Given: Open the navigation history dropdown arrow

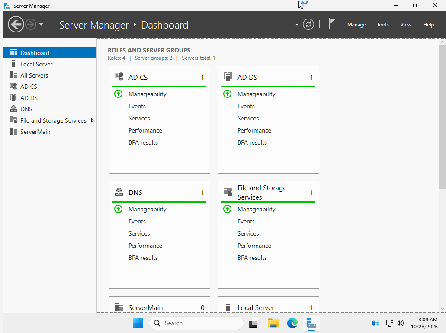Looking at the screenshot, I should tap(41, 25).
